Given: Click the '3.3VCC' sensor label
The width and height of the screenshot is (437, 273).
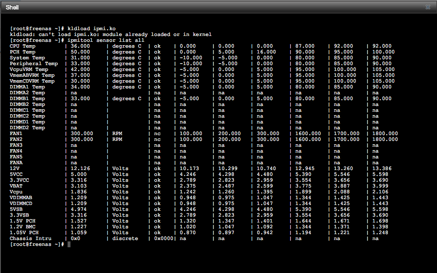Looking at the screenshot, I should (19, 181).
